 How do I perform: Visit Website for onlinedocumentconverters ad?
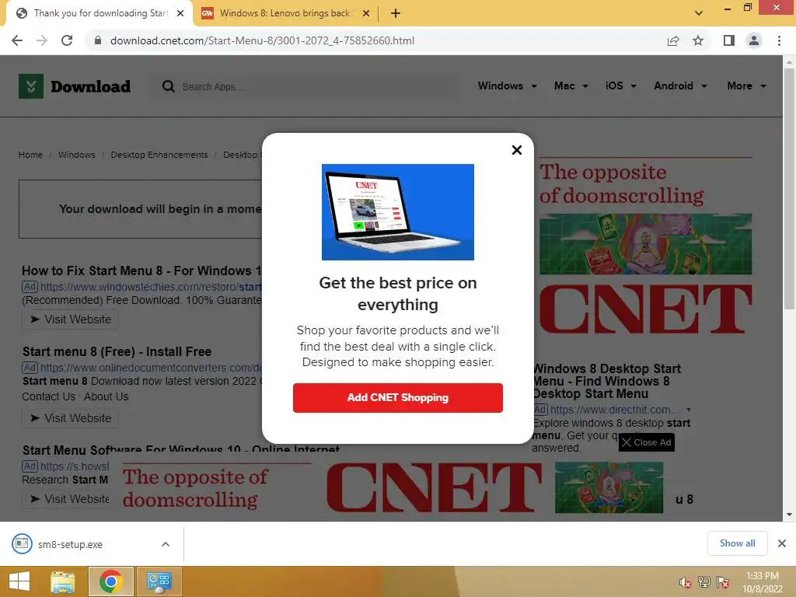[x=71, y=417]
